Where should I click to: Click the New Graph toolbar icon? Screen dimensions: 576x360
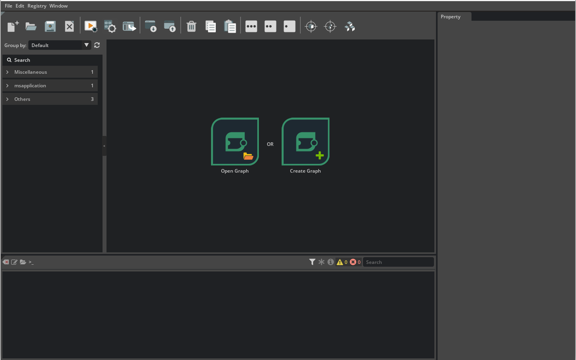[x=13, y=26]
